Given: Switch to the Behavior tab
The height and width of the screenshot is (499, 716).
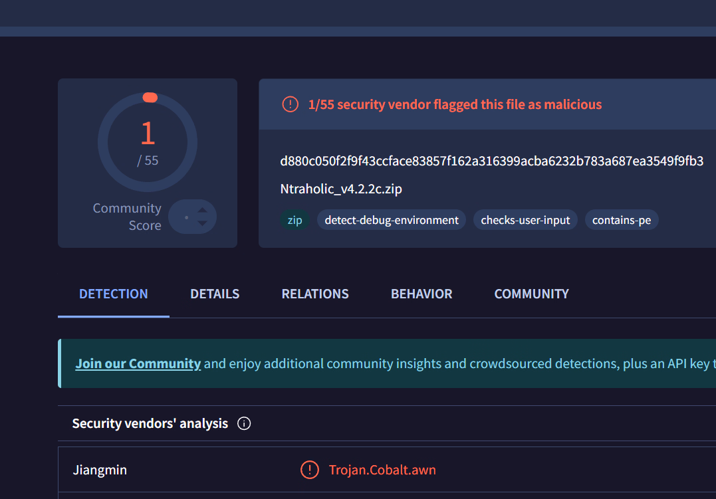Looking at the screenshot, I should click(x=421, y=294).
